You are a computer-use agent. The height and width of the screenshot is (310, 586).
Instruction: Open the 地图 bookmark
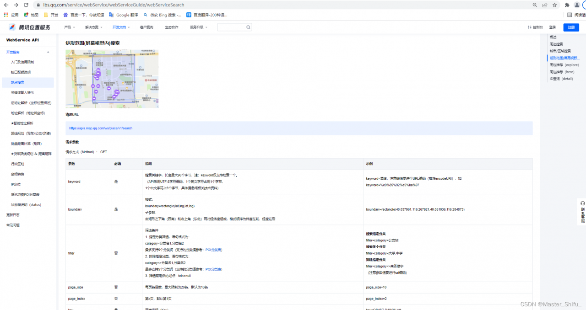click(31, 15)
